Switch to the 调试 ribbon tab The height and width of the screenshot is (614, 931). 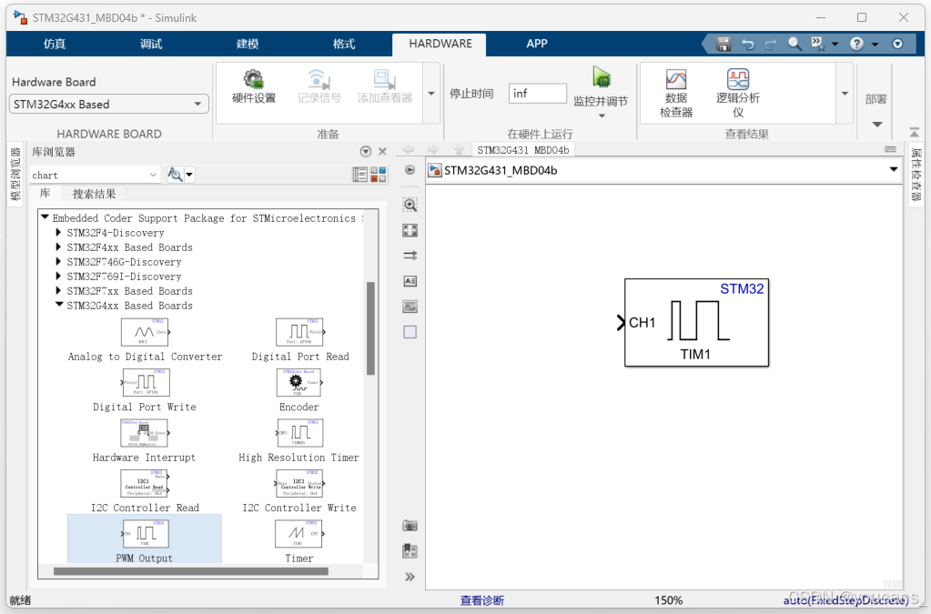(151, 44)
